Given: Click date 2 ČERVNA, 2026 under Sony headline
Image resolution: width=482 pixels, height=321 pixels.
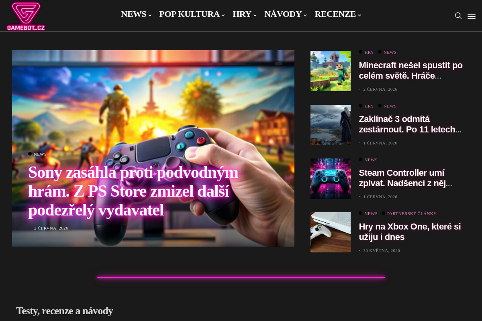Looking at the screenshot, I should [51, 228].
